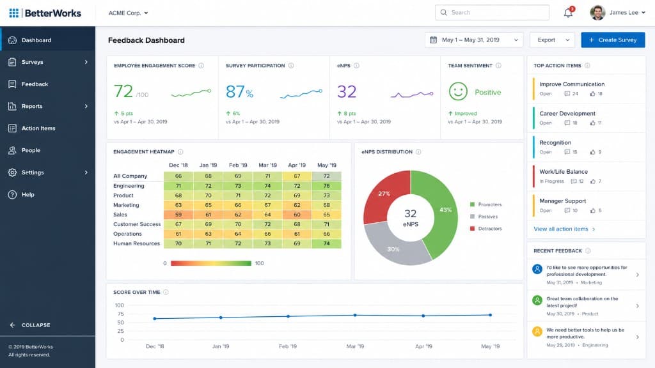Expand the Reports submenu chevron
The height and width of the screenshot is (368, 655).
tap(86, 106)
